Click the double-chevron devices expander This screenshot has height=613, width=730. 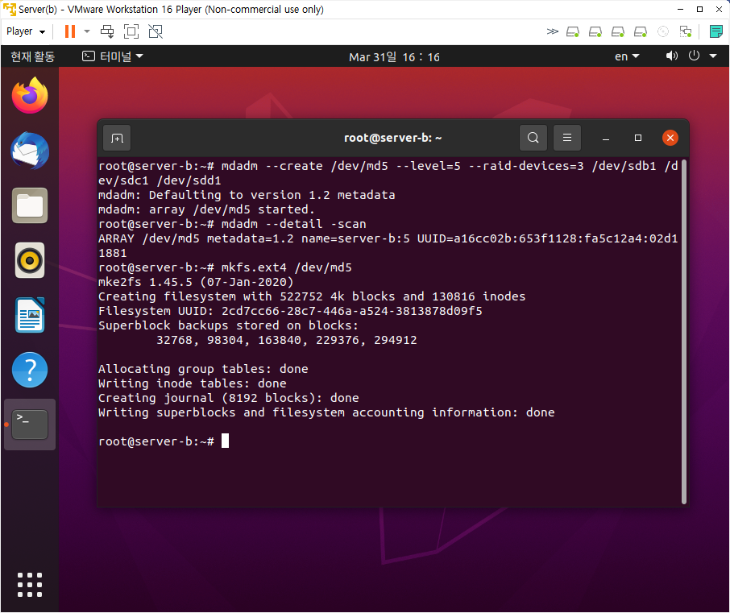click(x=552, y=31)
